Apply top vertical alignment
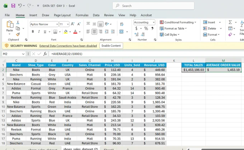Image resolution: width=244 pixels, height=150 pixels. [88, 24]
